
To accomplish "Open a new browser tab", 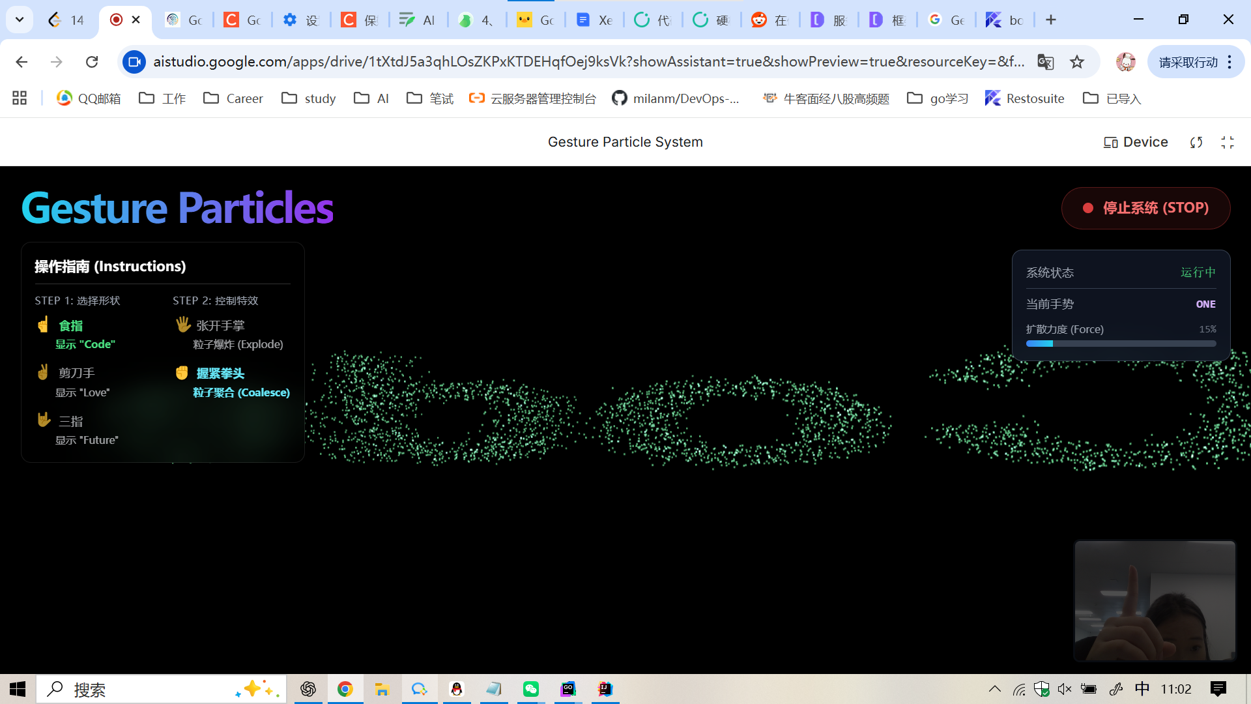I will tap(1050, 20).
